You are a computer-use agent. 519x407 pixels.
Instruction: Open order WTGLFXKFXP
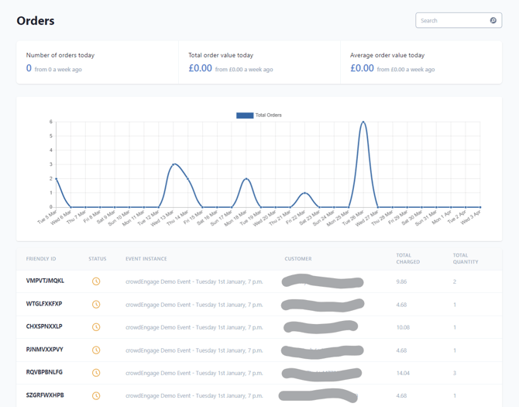pyautogui.click(x=44, y=304)
